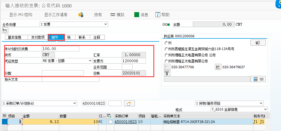This screenshot has height=131, width=281.
Task: Click the show/hide header icon below 业务处理
Action: click(5, 30)
